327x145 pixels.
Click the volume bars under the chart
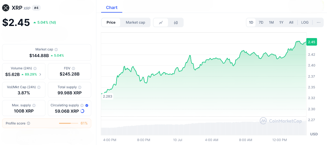point(203,129)
